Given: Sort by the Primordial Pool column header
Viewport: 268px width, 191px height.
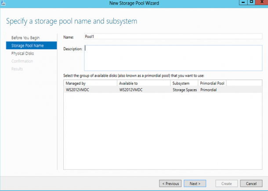Looking at the screenshot, I should [212, 83].
